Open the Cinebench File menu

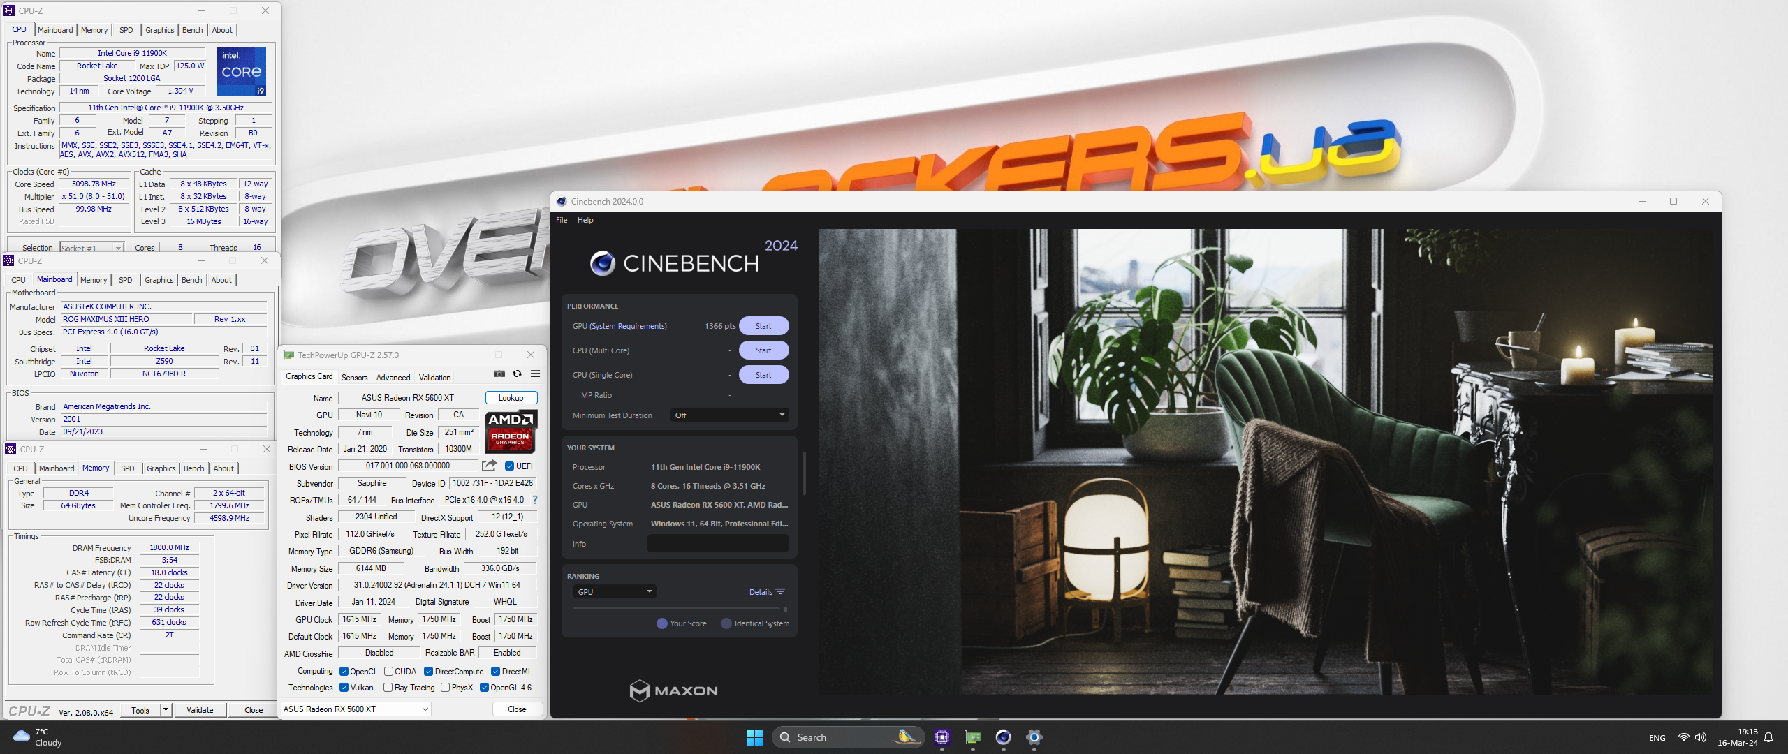(x=562, y=220)
